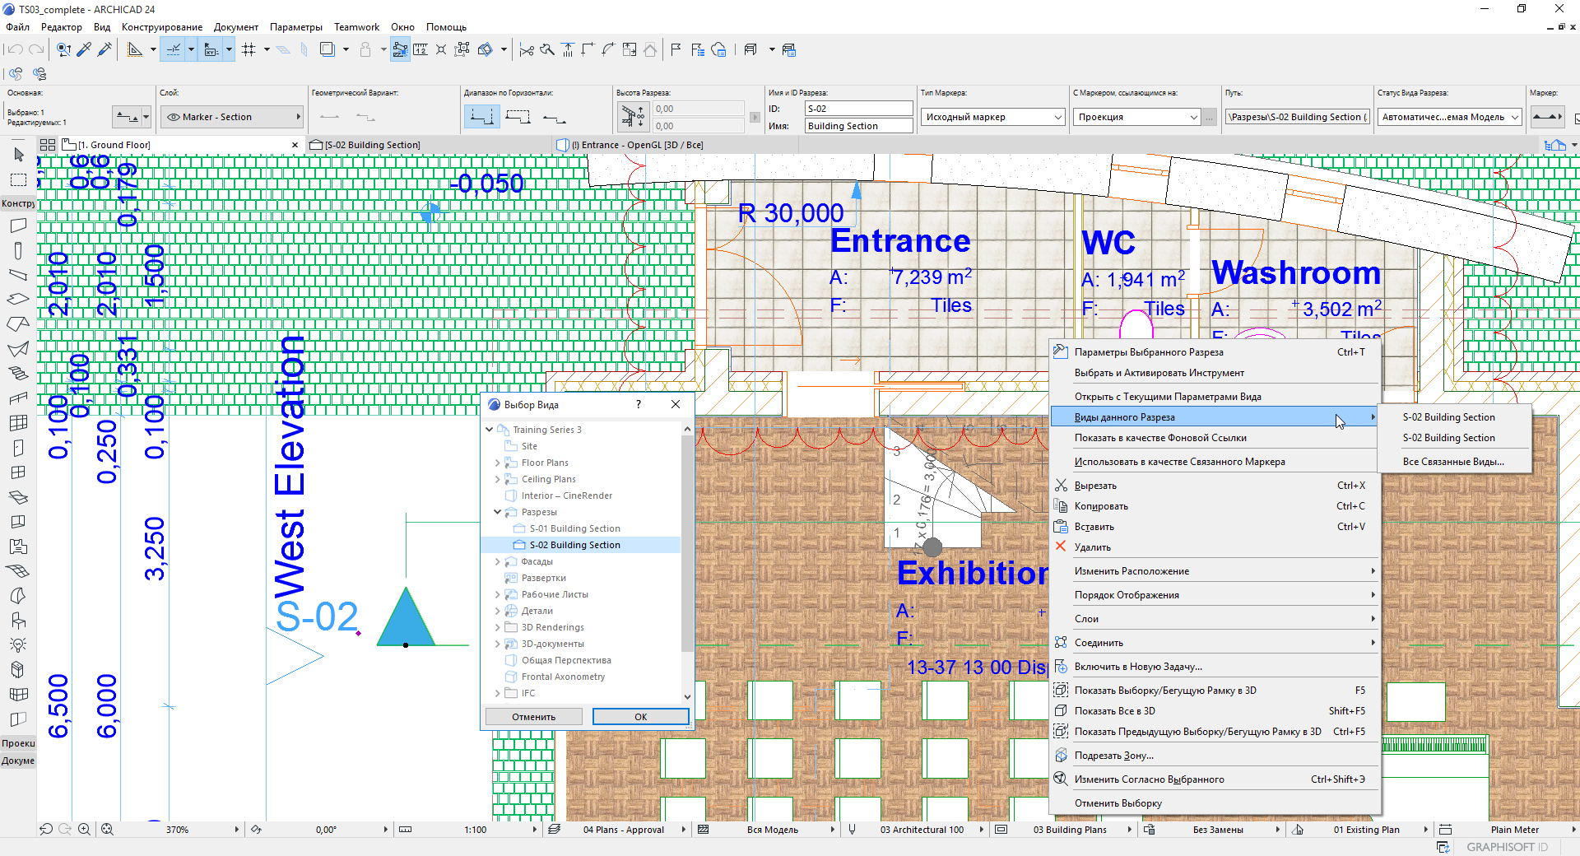Select the Arrow tool in toolbox
Viewport: 1580px width, 856px height.
tap(18, 155)
